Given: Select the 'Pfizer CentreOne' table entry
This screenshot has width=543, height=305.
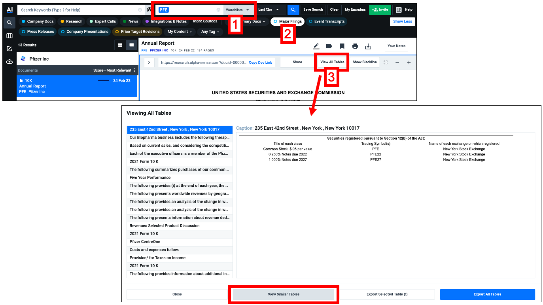Looking at the screenshot, I should (x=180, y=242).
